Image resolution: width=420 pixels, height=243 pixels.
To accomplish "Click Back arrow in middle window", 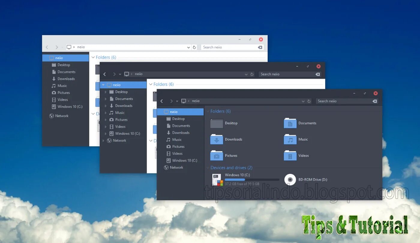I will [105, 74].
